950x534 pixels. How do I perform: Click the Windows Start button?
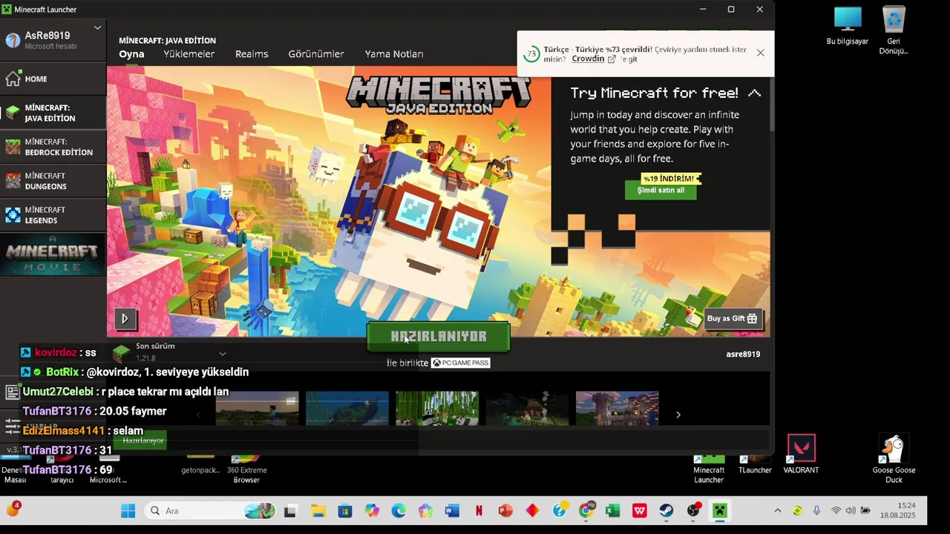click(128, 510)
